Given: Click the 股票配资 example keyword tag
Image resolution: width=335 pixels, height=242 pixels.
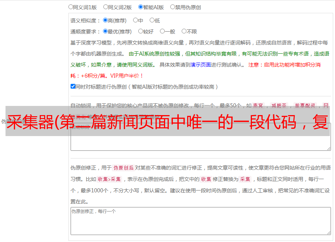Looking at the screenshot, I should pyautogui.click(x=305, y=106).
